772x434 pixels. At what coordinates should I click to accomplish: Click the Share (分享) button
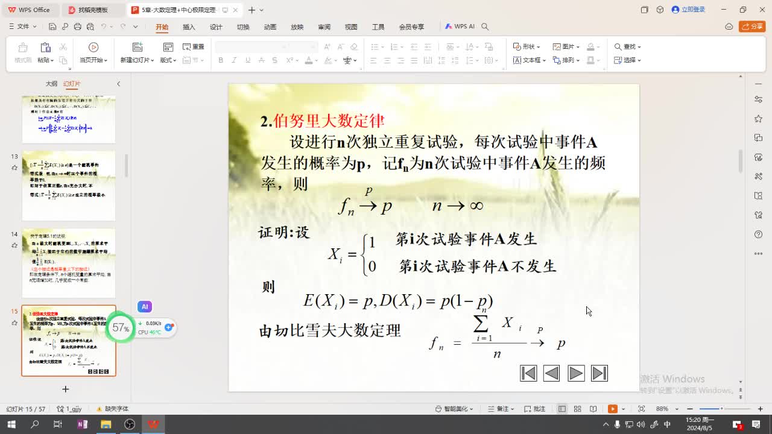tap(752, 27)
